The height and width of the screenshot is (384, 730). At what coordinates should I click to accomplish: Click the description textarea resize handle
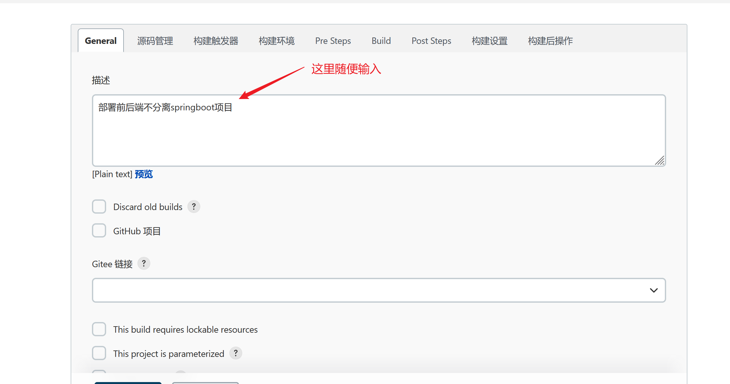pyautogui.click(x=660, y=160)
